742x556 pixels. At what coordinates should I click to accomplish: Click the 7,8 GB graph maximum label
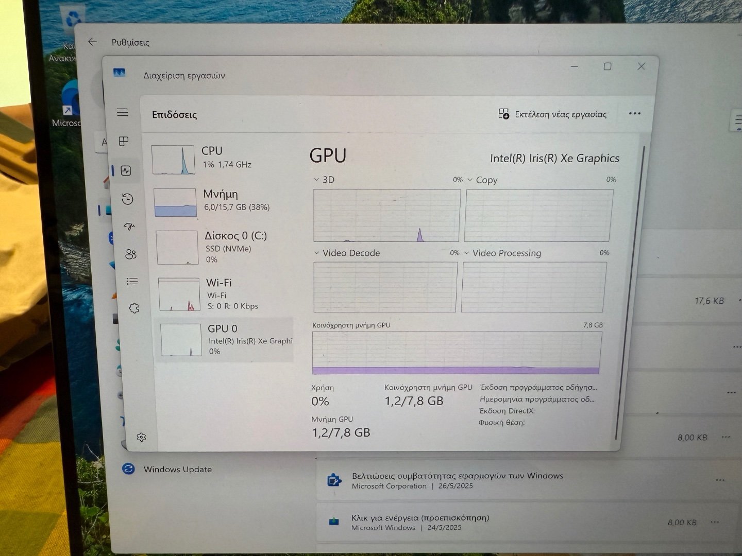593,325
